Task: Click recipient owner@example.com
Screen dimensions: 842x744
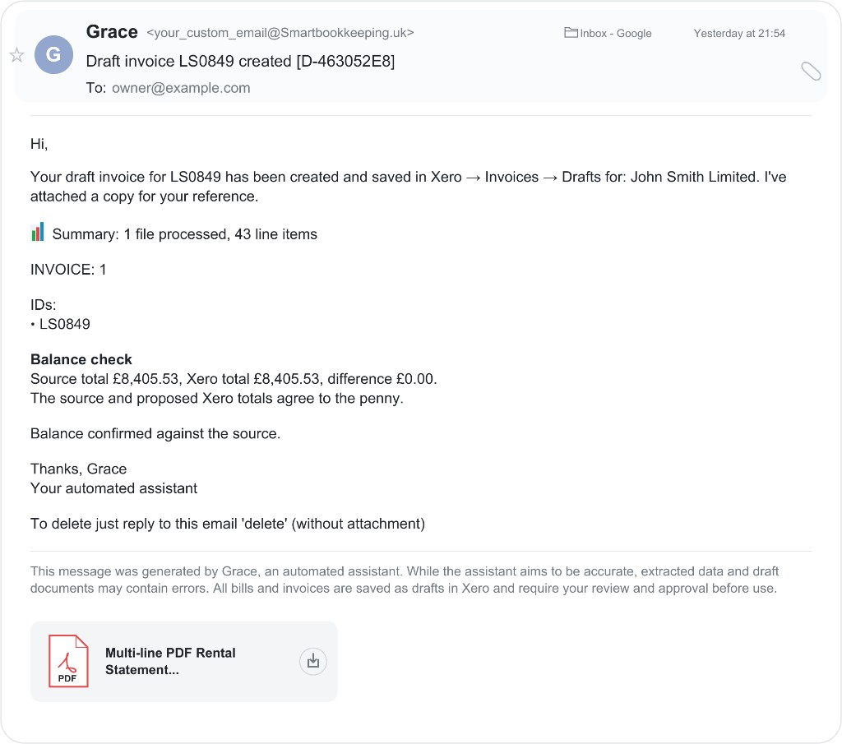Action: click(x=181, y=88)
